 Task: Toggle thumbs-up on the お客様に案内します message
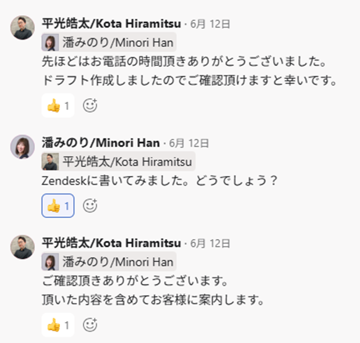tap(58, 324)
